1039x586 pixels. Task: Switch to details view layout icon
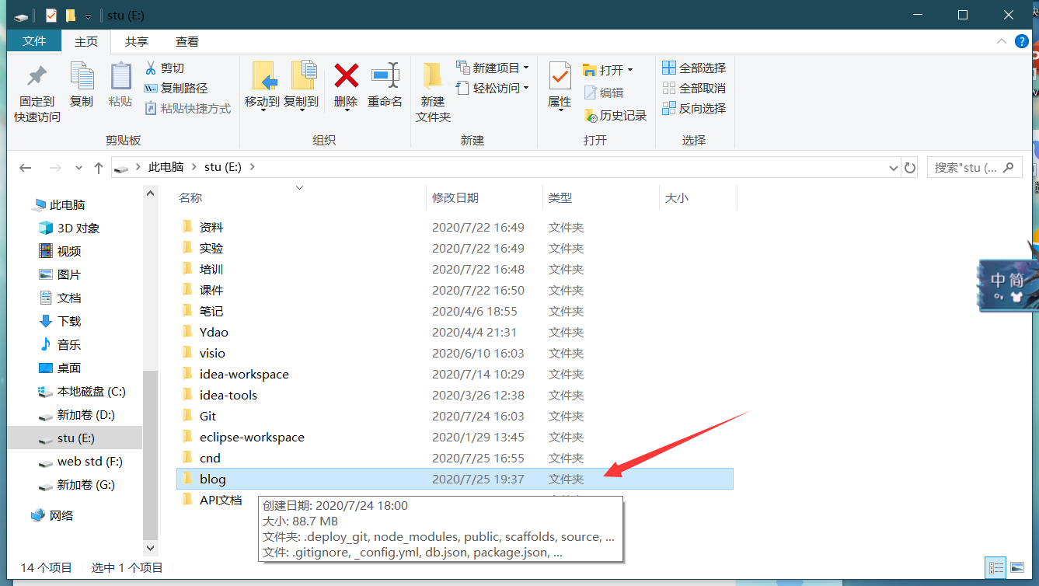pos(994,567)
